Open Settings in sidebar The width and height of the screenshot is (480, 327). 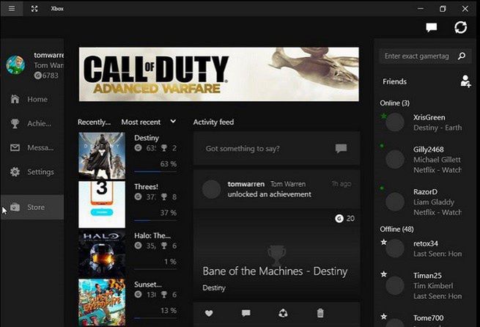(x=32, y=172)
